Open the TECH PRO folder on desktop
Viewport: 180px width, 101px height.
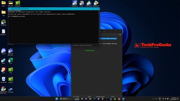pyautogui.click(x=11, y=4)
